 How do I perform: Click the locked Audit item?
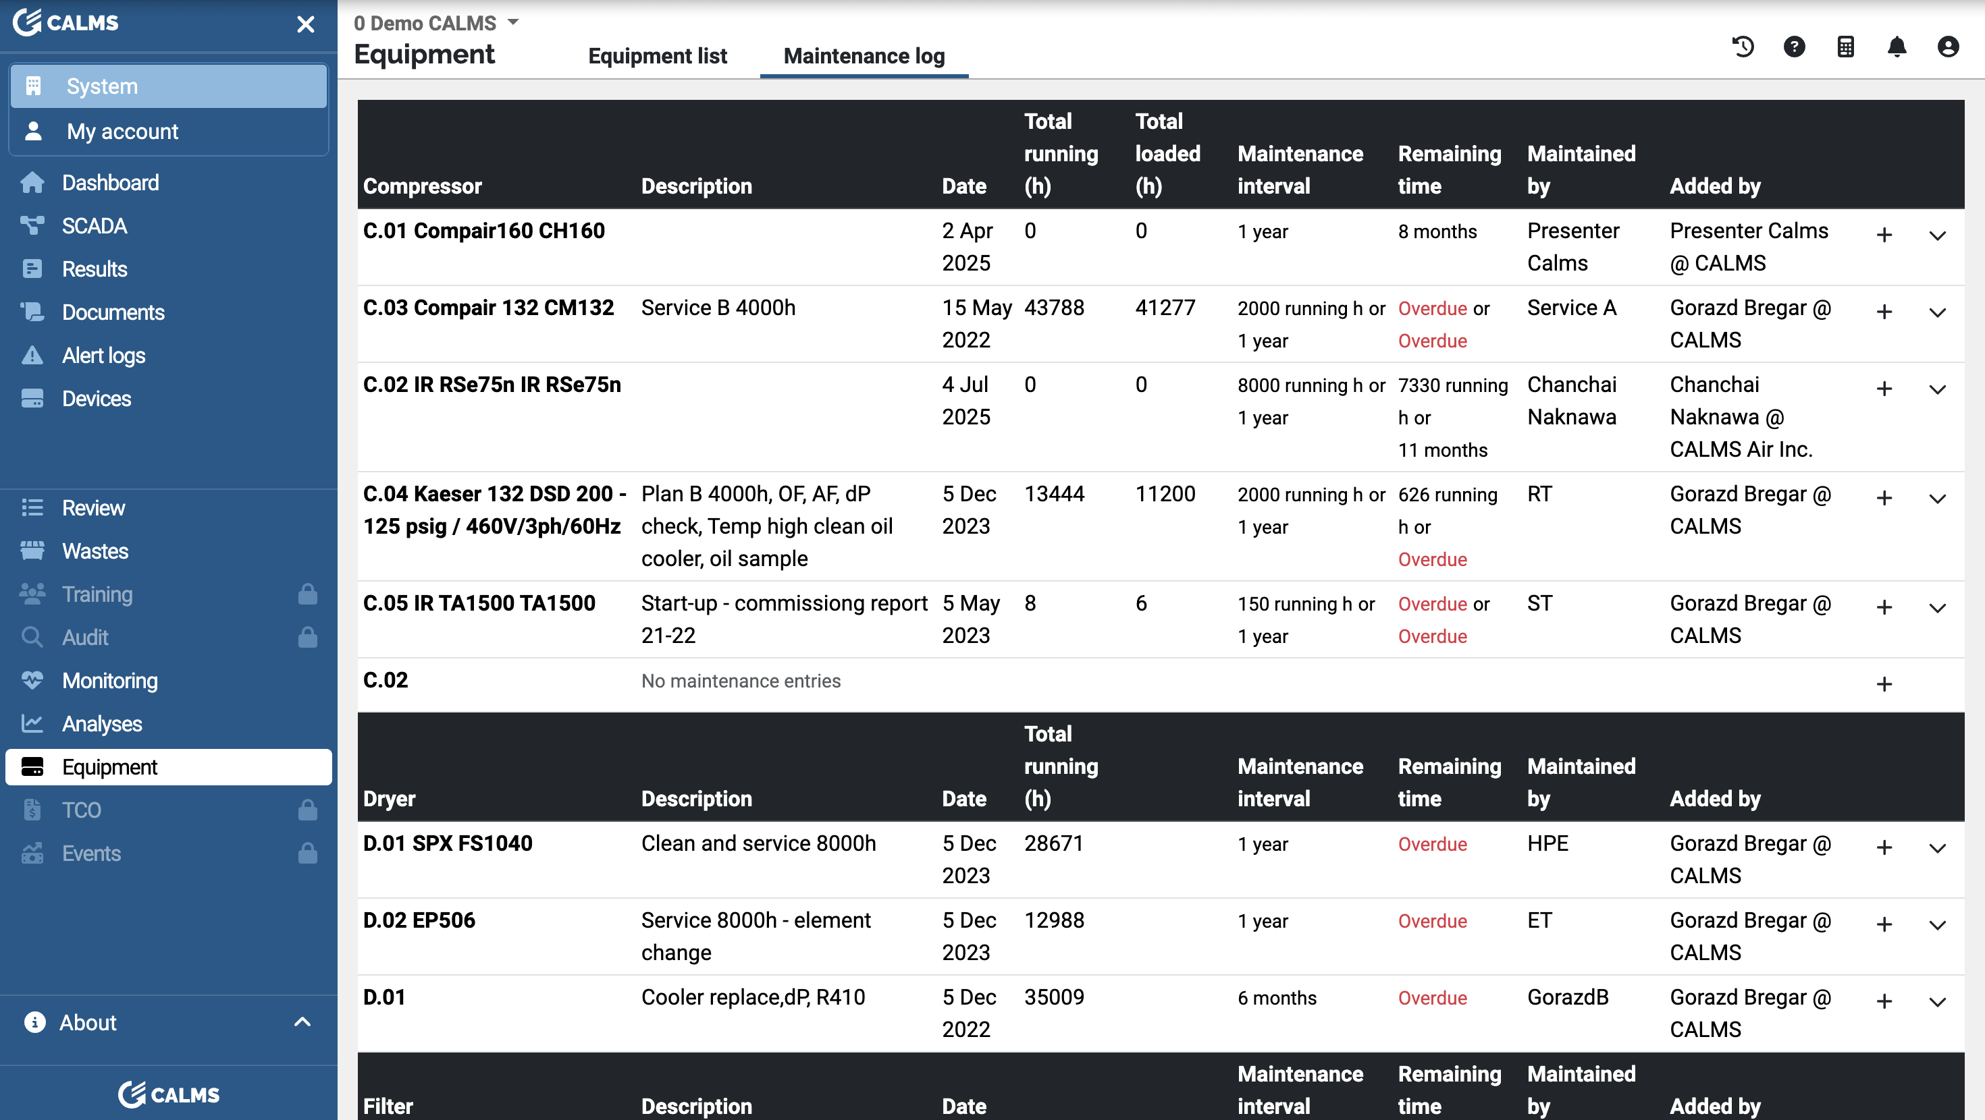coord(169,637)
